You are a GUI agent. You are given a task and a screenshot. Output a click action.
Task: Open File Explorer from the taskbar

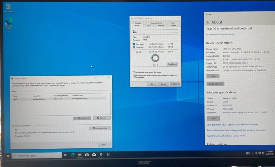tap(80, 155)
